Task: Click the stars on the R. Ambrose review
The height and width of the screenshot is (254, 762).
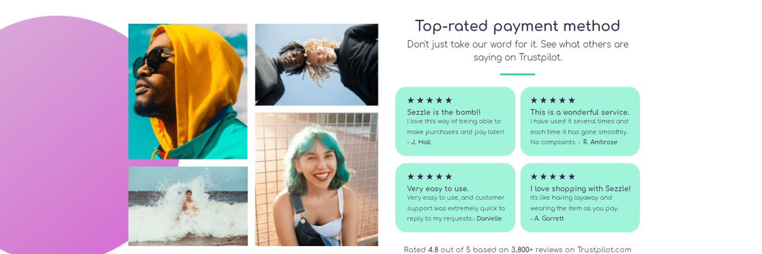Action: pyautogui.click(x=553, y=100)
